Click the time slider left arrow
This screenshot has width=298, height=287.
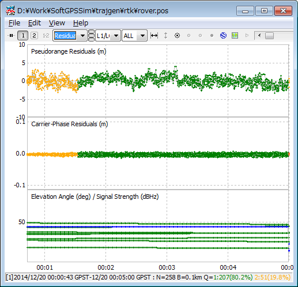[259, 36]
